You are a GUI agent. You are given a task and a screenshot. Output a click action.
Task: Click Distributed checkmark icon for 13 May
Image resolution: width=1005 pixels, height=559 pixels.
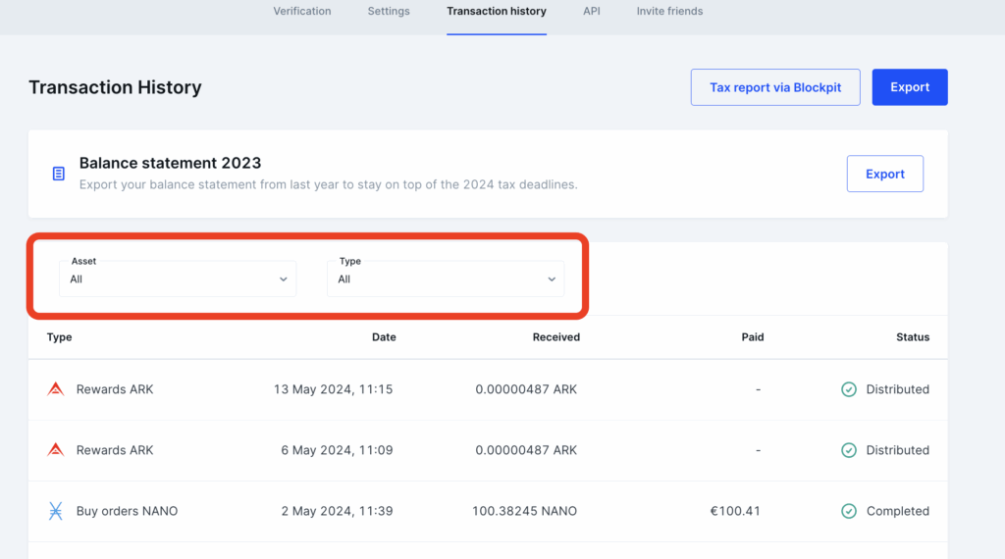point(849,389)
